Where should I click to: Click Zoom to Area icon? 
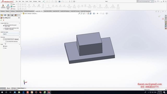point(81,14)
